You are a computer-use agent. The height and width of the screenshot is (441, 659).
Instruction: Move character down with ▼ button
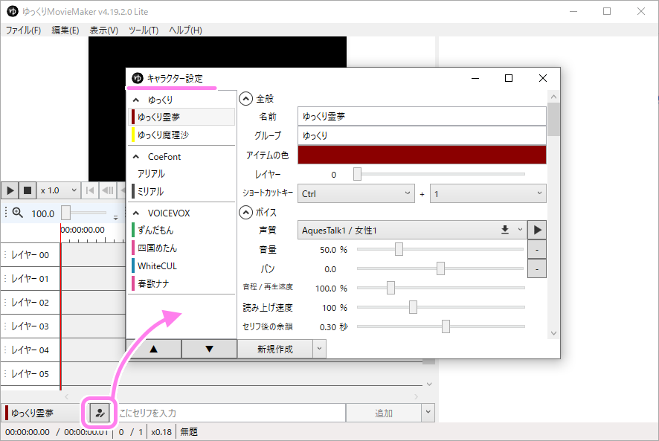coord(209,349)
